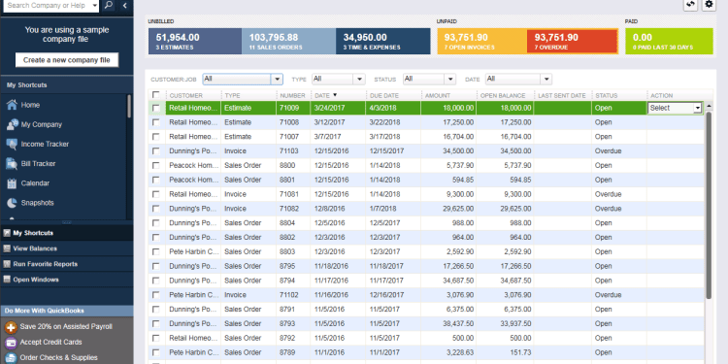The height and width of the screenshot is (364, 728).
Task: Click the table vertical scrollbar
Action: (709, 206)
